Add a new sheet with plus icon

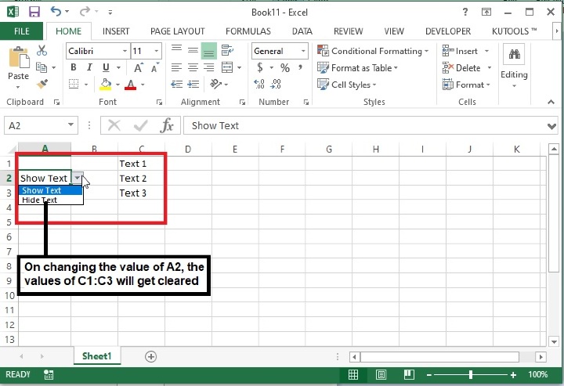(x=151, y=356)
